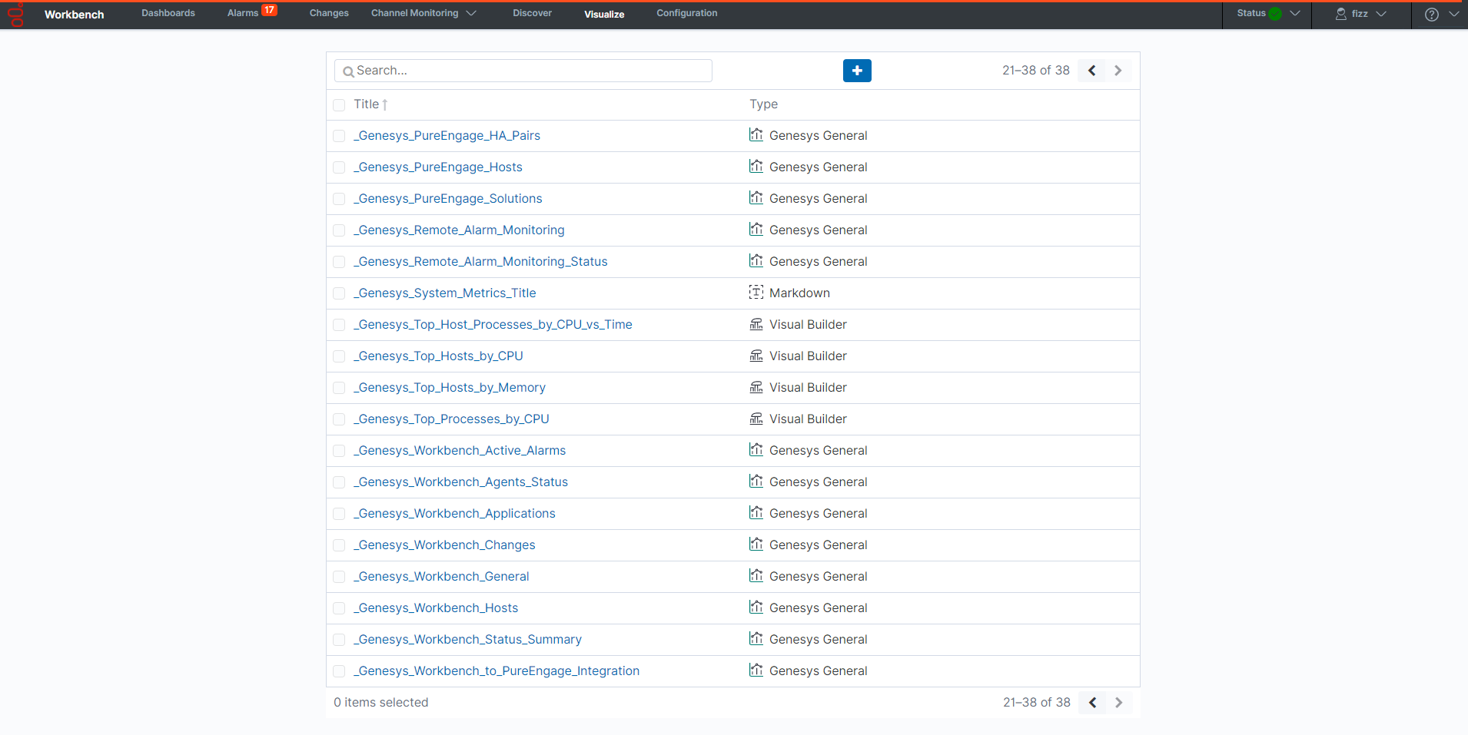This screenshot has height=735, width=1468.
Task: Click the Visual Builder icon for Top_Hosts_by_CPU
Action: 756,356
